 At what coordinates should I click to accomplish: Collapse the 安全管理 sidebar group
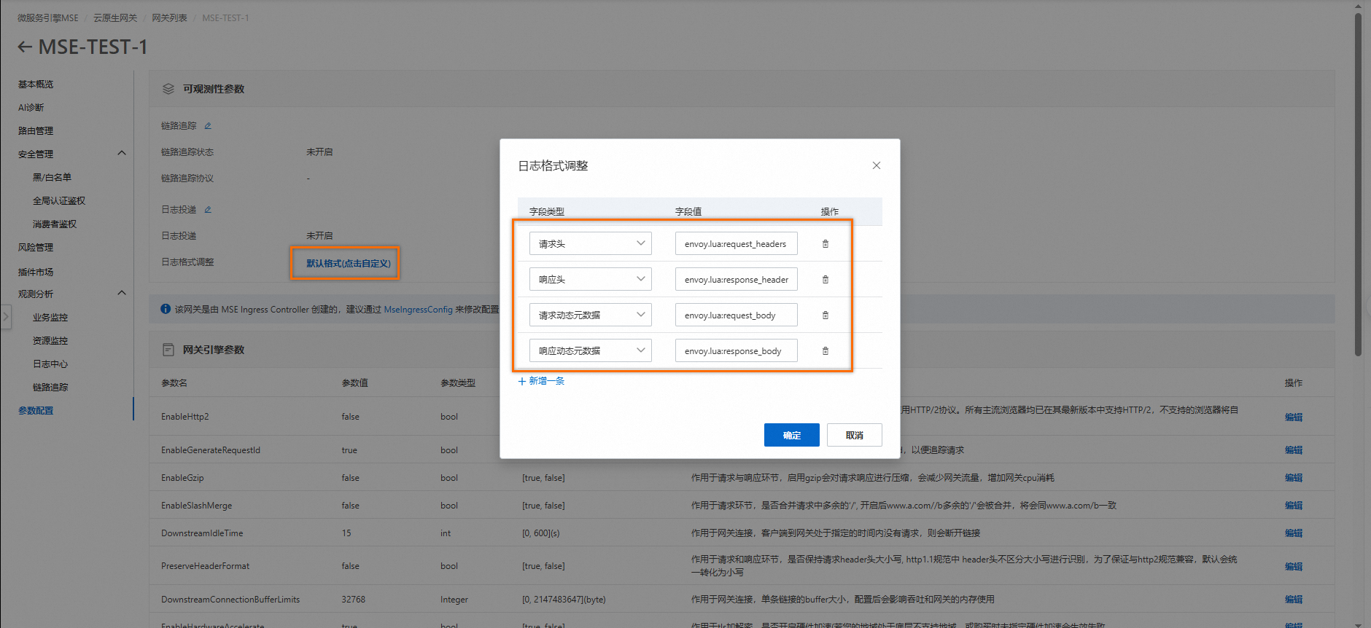[x=122, y=153]
